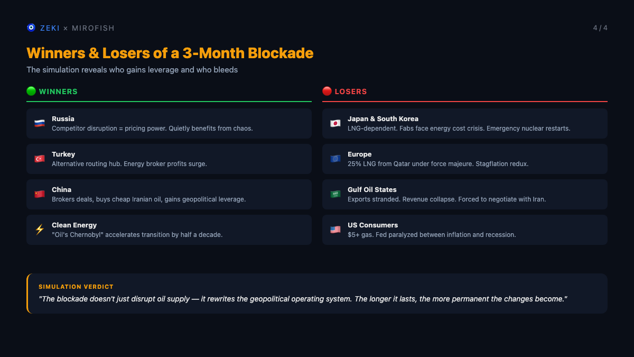The height and width of the screenshot is (357, 634).
Task: Click the European Union flag icon
Action: click(335, 159)
